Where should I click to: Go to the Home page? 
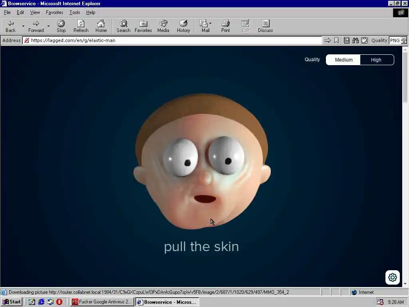tap(101, 26)
